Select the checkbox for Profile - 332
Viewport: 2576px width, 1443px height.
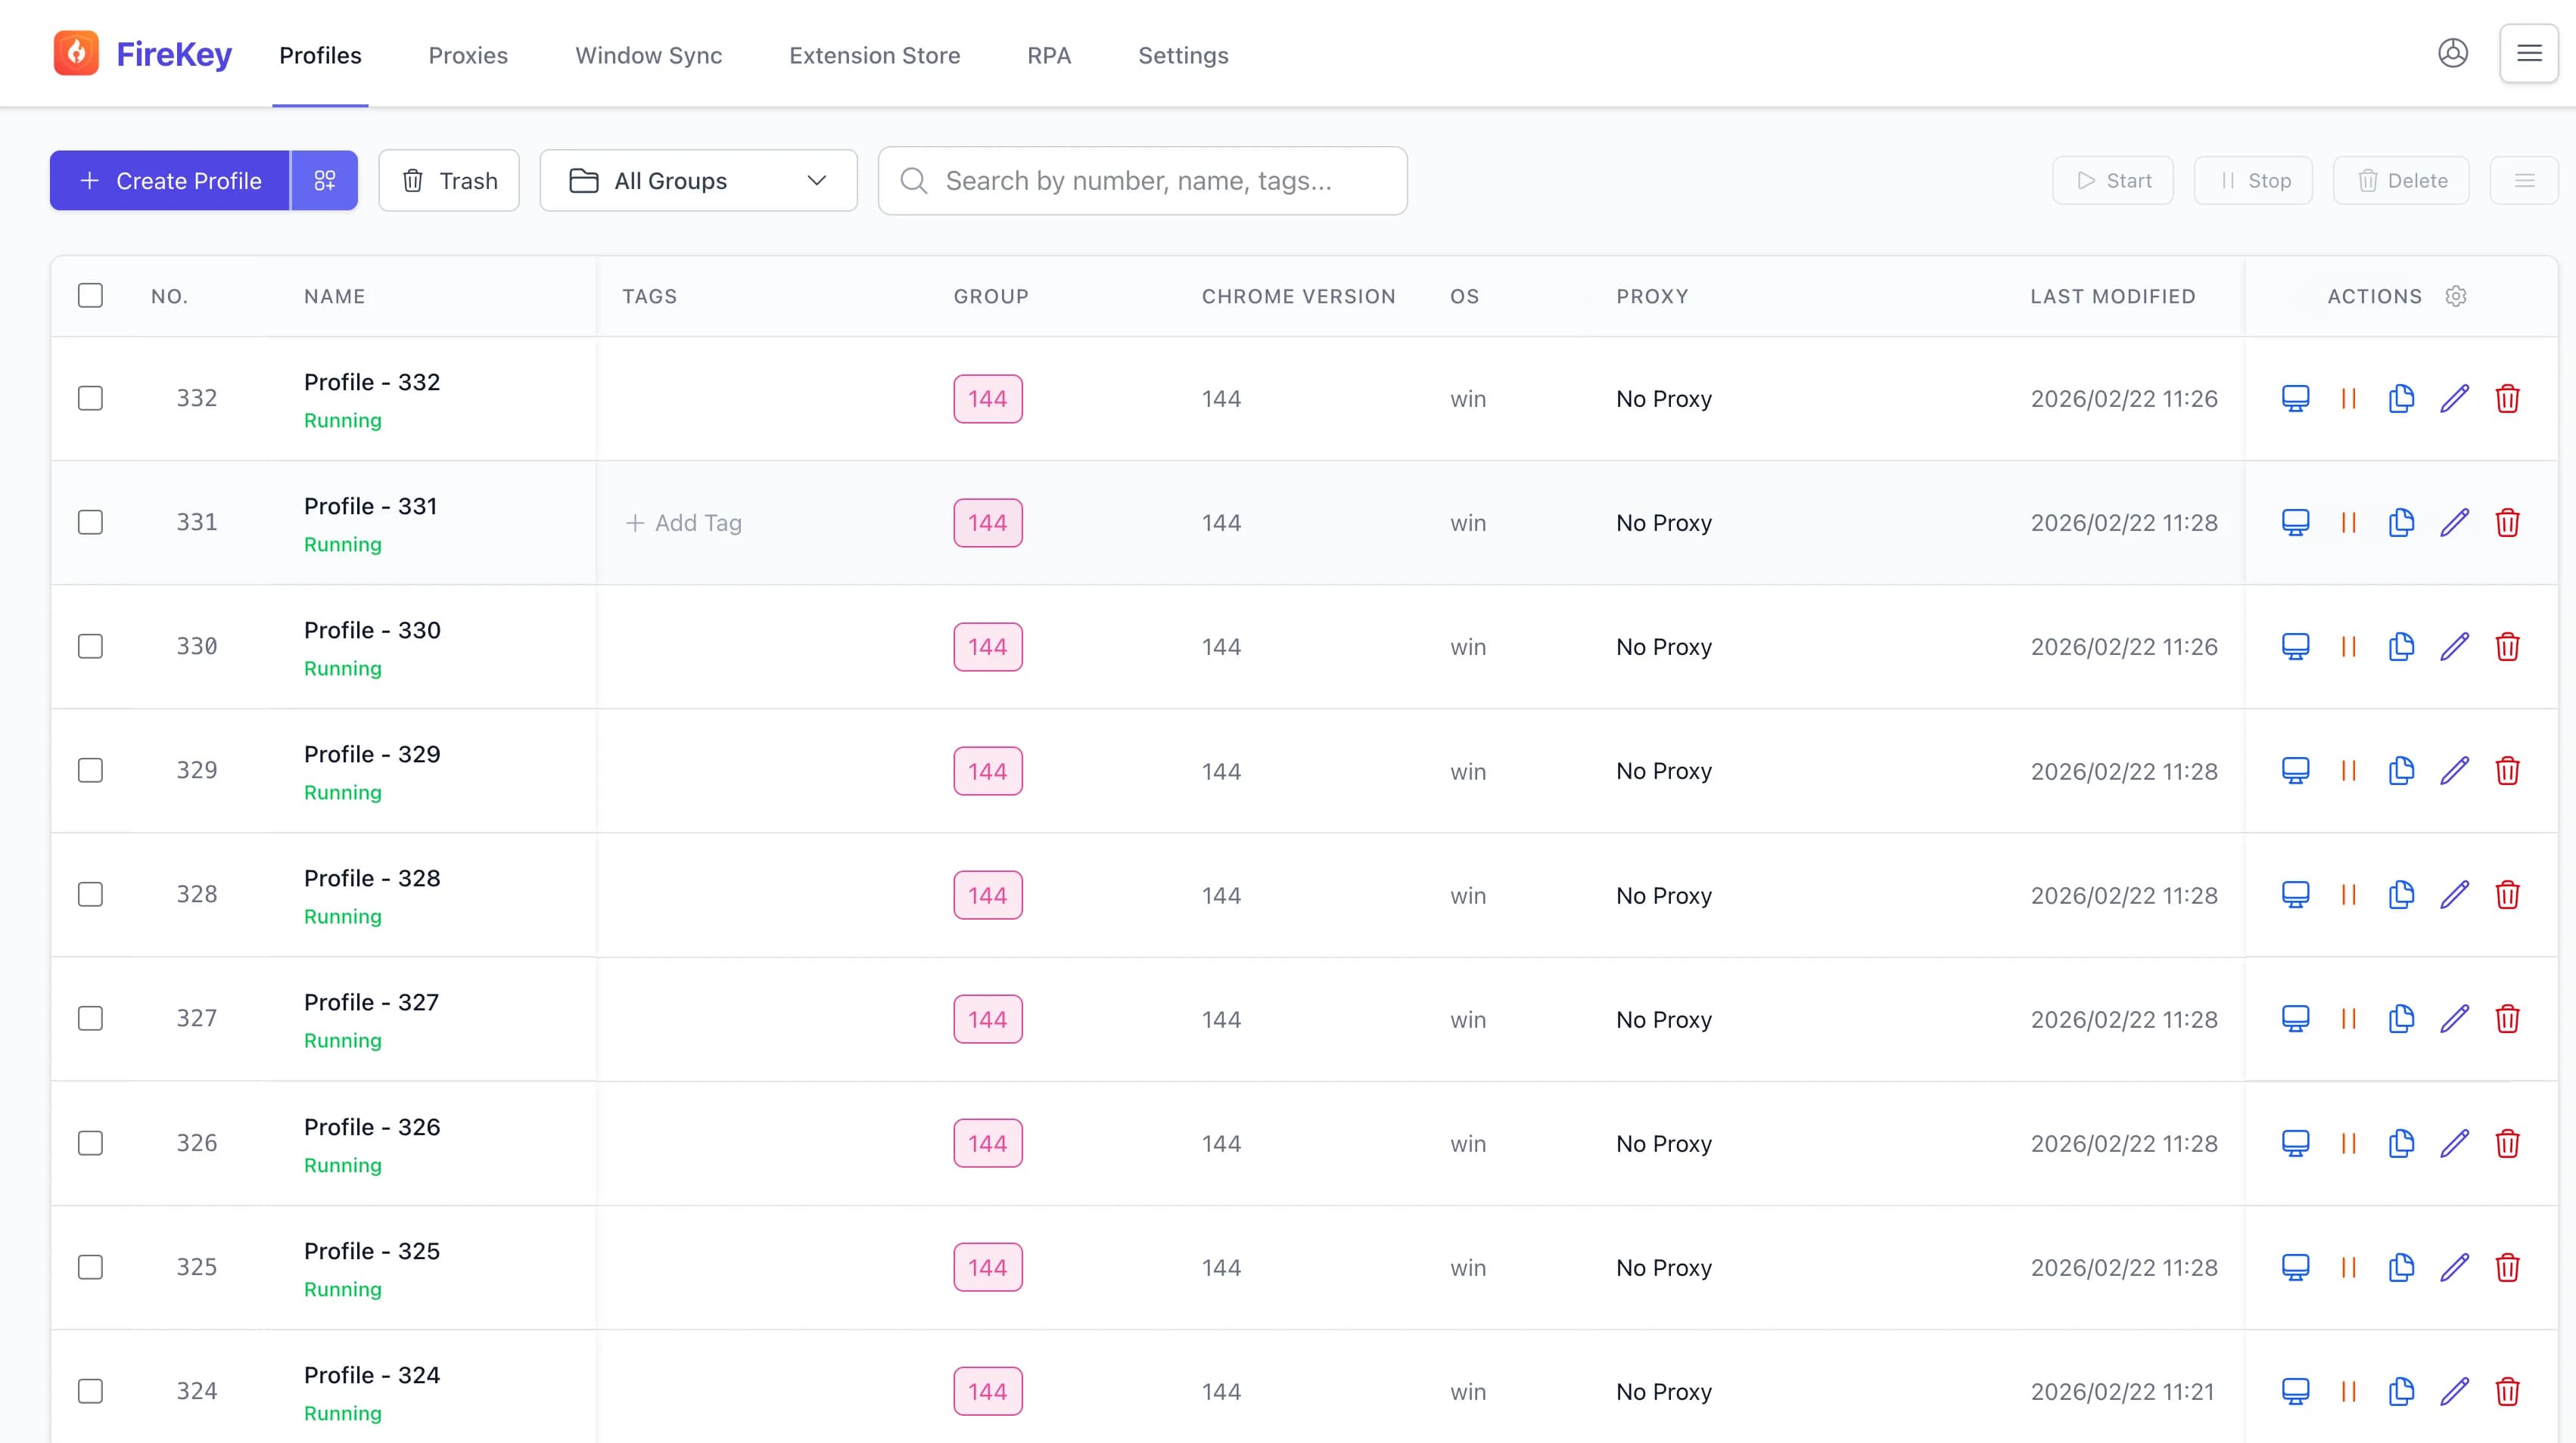(90, 398)
